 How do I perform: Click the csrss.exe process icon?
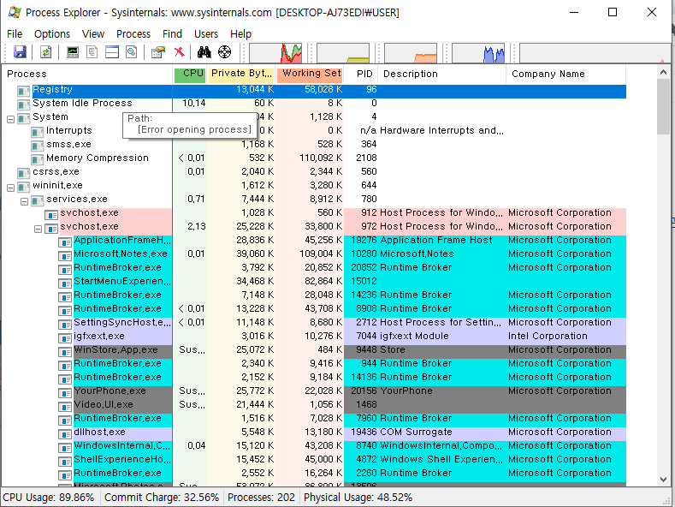tap(23, 173)
